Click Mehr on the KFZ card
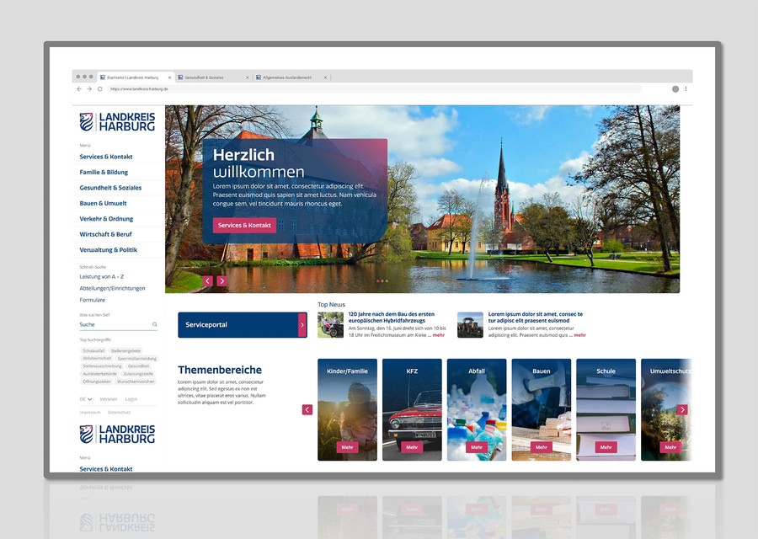 point(412,447)
